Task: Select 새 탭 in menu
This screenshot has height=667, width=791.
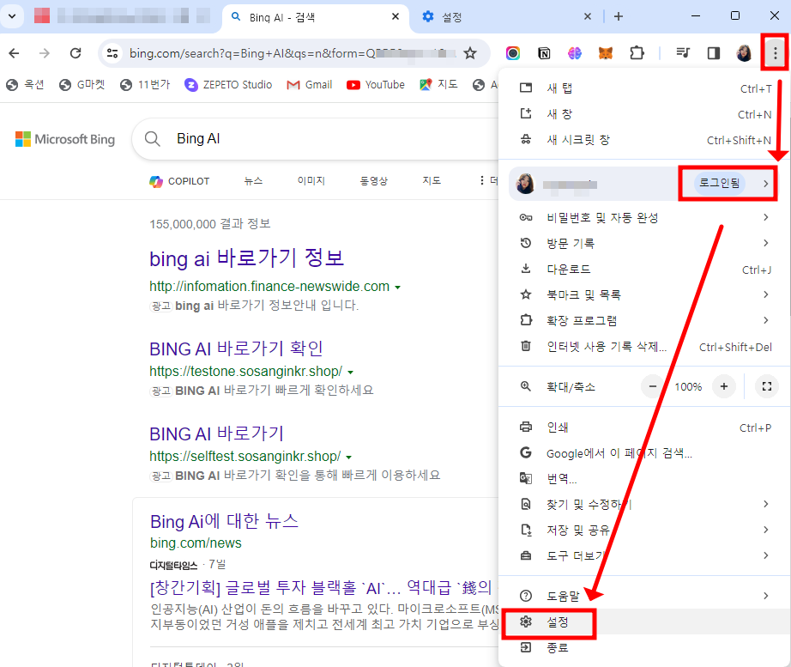Action: coord(644,88)
